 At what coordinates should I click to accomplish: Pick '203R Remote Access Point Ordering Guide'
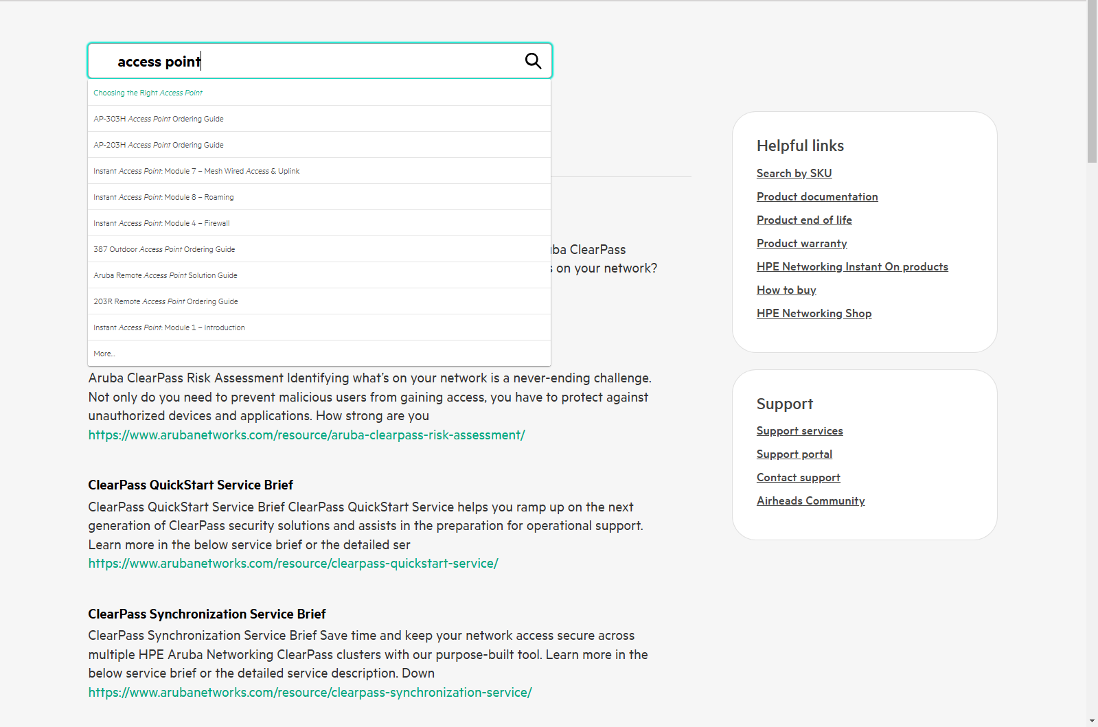pos(319,301)
